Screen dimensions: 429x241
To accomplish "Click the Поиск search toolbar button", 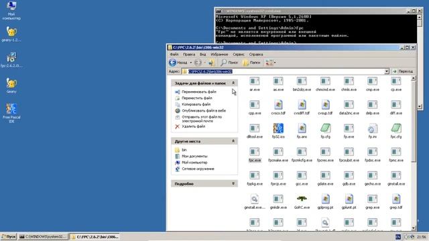I will [x=229, y=62].
